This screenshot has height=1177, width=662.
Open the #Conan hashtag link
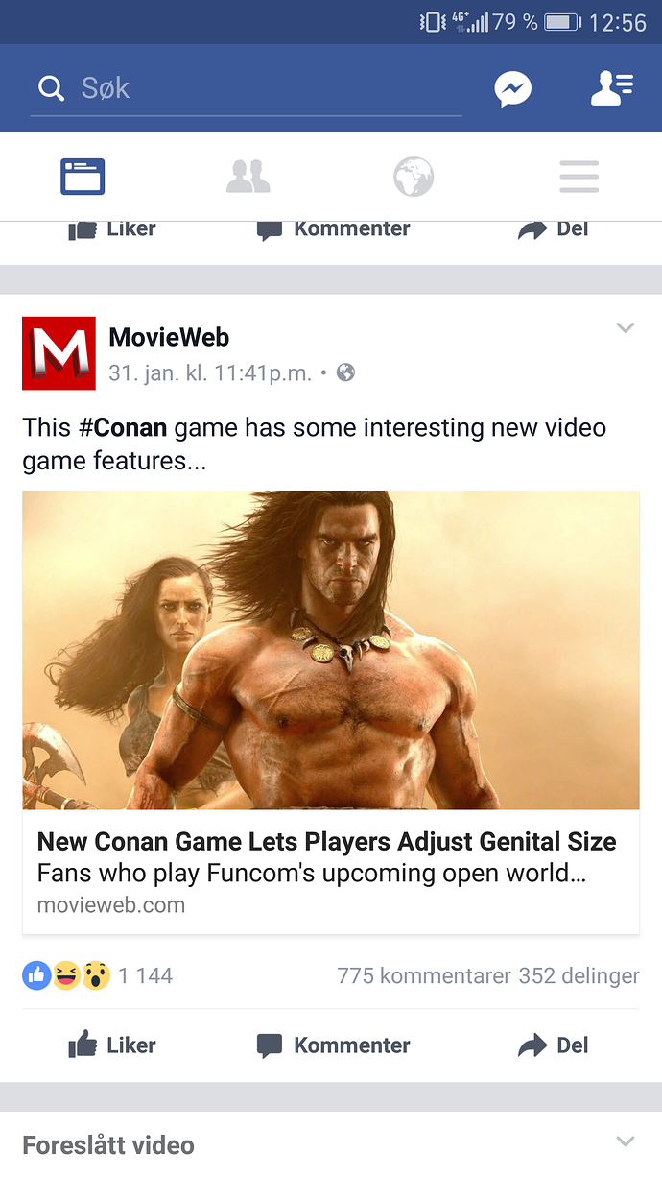(x=123, y=427)
